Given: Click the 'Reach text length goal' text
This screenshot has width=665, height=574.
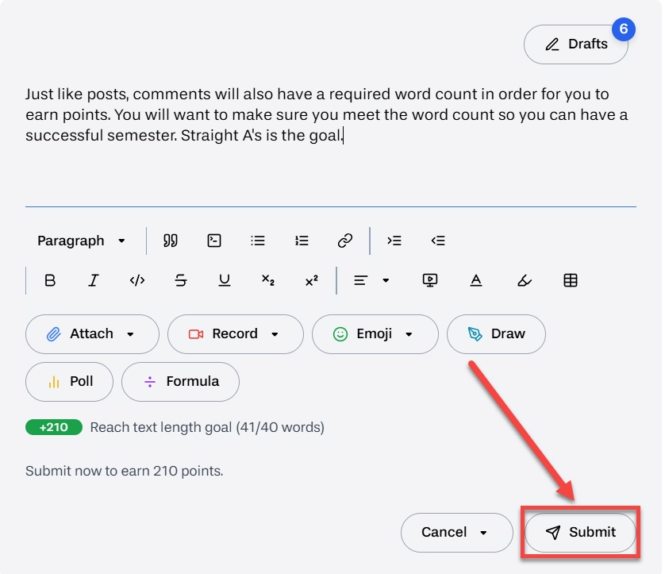Looking at the screenshot, I should tap(207, 427).
